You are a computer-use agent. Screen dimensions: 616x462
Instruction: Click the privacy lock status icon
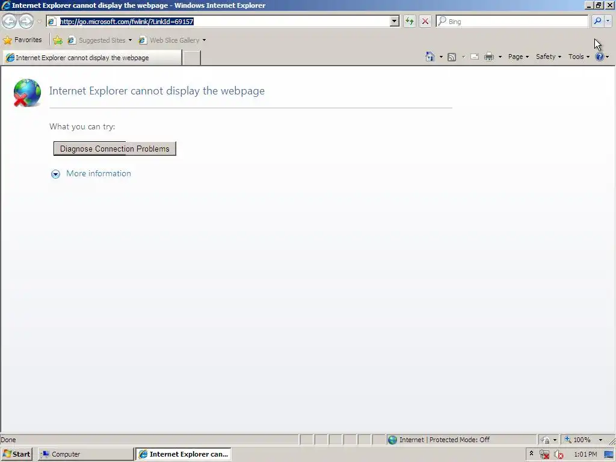(544, 440)
